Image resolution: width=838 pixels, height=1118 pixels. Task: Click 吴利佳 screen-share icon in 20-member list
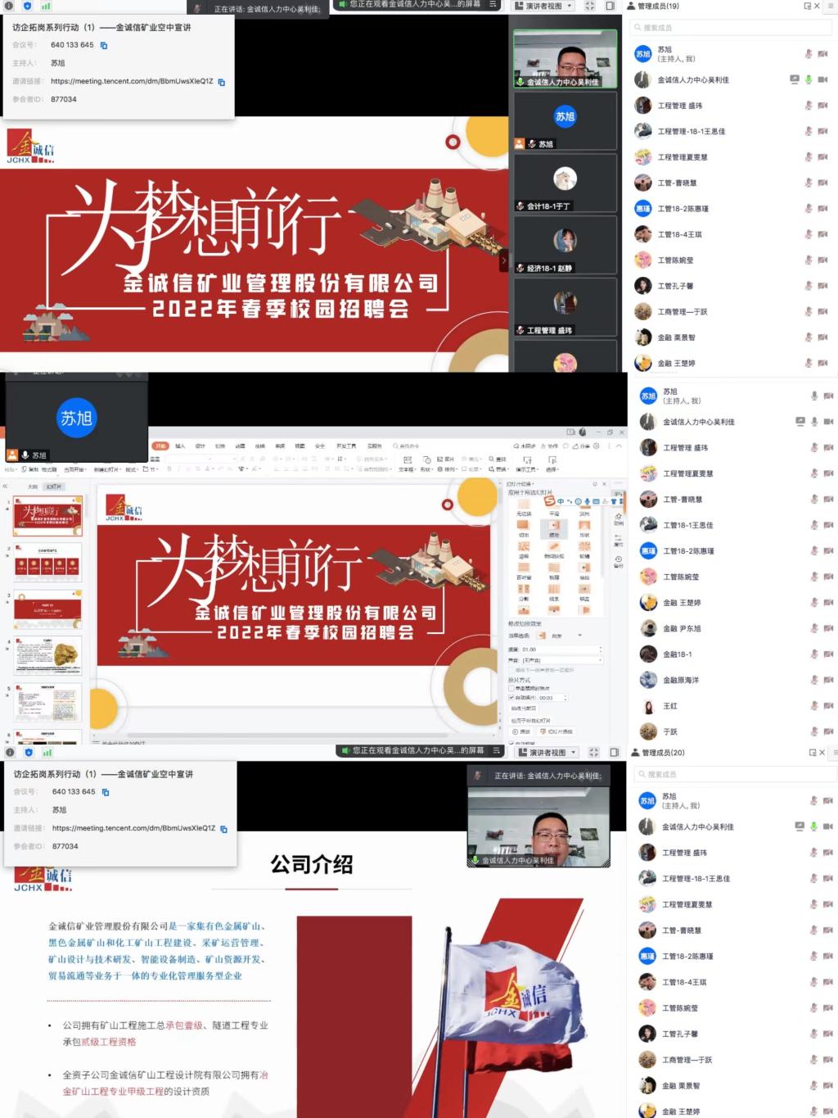800,826
